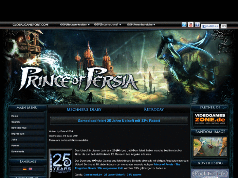Open the Twitter icon link
The width and height of the screenshot is (238, 178).
point(184,24)
